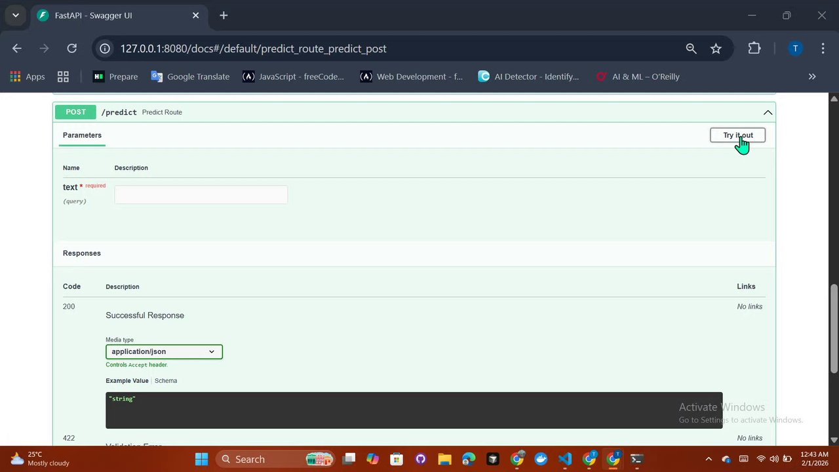839x472 pixels.
Task: Select the Example Value tab
Action: (x=127, y=381)
